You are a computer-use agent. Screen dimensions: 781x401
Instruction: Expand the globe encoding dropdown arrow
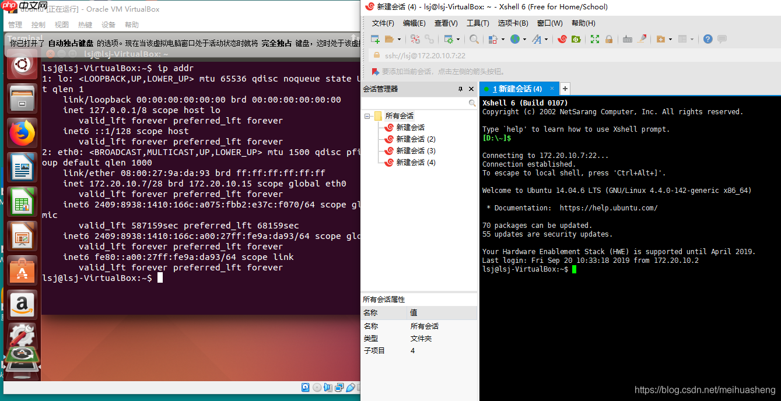pyautogui.click(x=524, y=39)
